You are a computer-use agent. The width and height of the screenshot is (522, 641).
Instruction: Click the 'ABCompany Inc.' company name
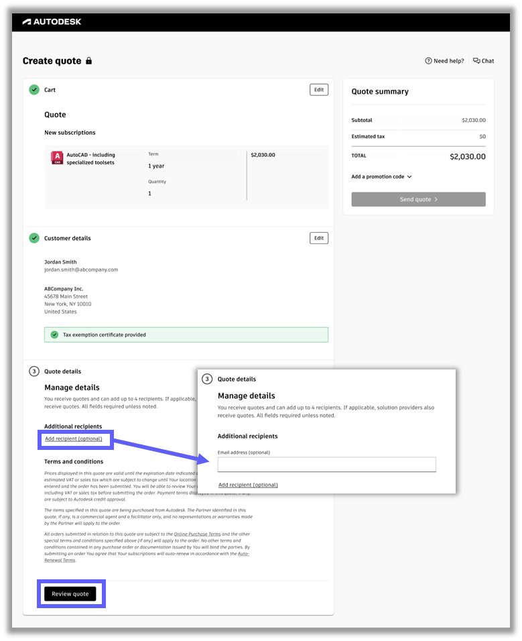pos(64,289)
